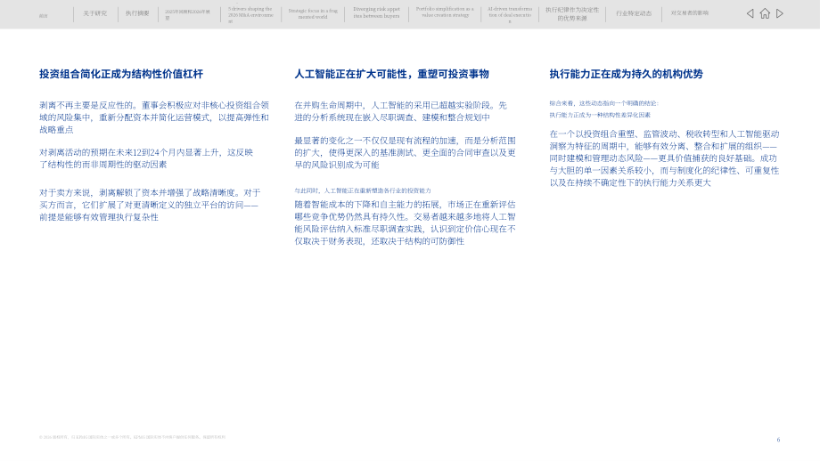Click paragraph starting 最显著的变化之一
The image size is (820, 461).
click(406, 152)
